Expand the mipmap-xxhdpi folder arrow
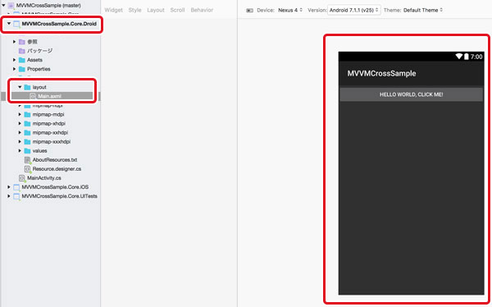This screenshot has width=492, height=307. click(x=20, y=133)
